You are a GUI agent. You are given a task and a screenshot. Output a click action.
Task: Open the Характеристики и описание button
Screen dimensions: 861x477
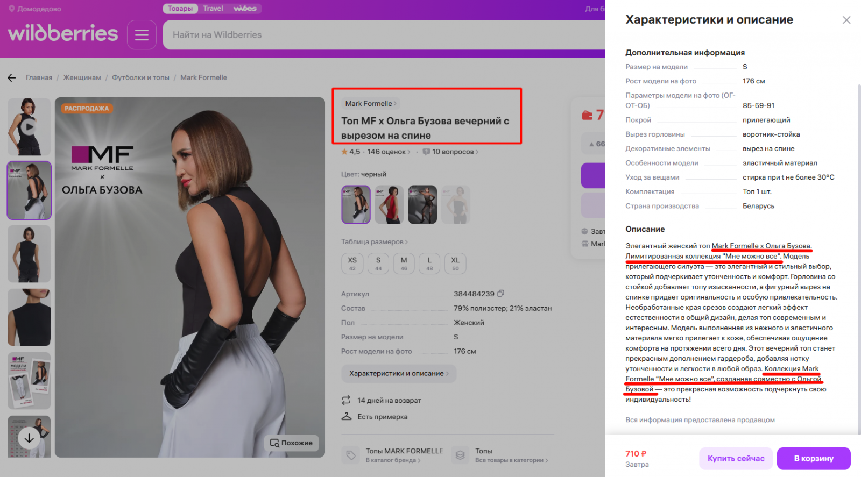pyautogui.click(x=399, y=373)
